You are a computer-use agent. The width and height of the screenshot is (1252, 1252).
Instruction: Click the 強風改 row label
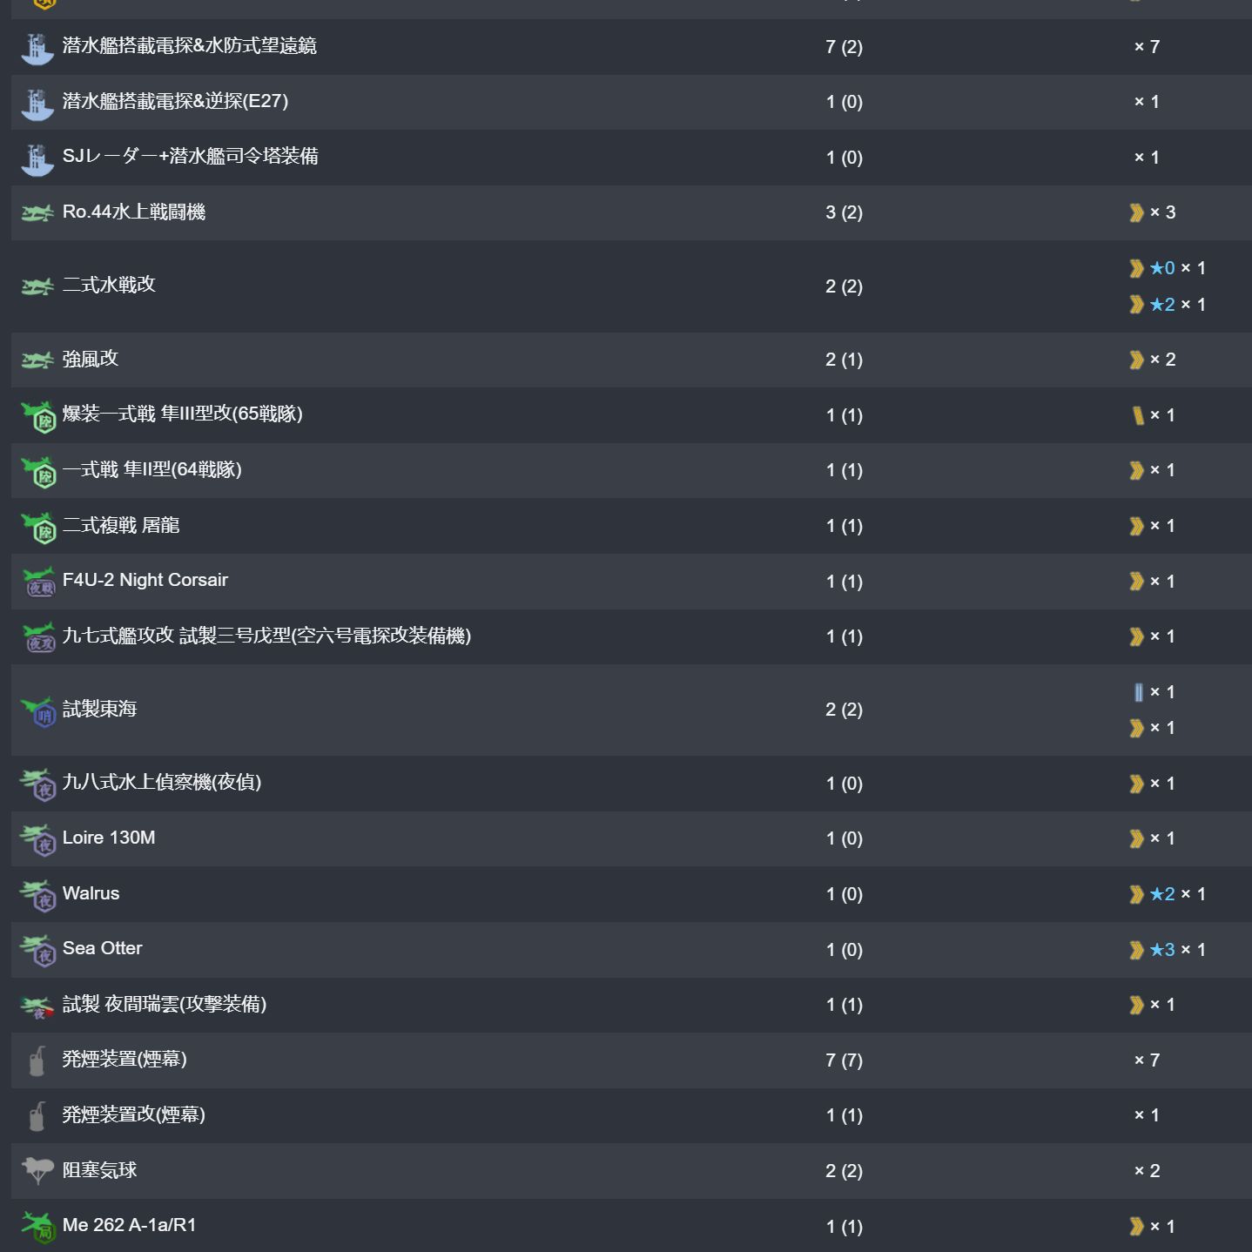(x=90, y=359)
